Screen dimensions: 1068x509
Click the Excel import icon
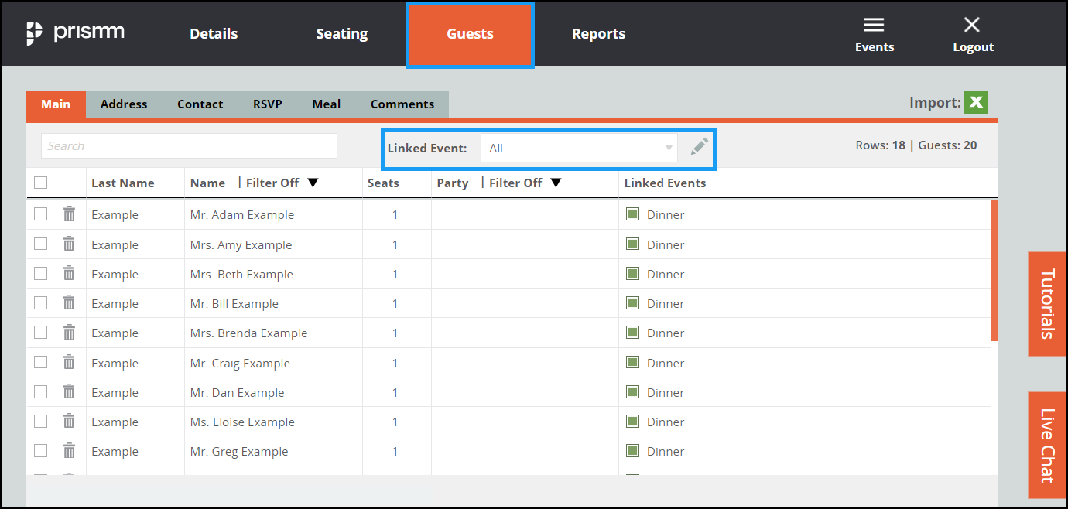coord(976,102)
